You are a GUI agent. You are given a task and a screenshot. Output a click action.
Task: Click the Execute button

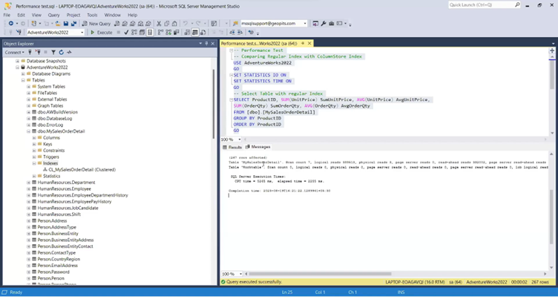click(x=102, y=33)
